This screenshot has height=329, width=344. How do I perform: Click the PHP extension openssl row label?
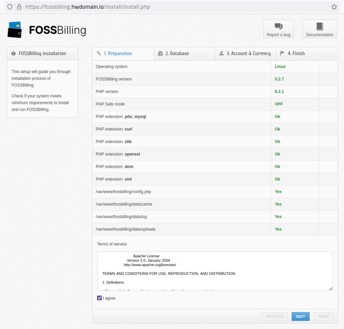[x=118, y=154]
